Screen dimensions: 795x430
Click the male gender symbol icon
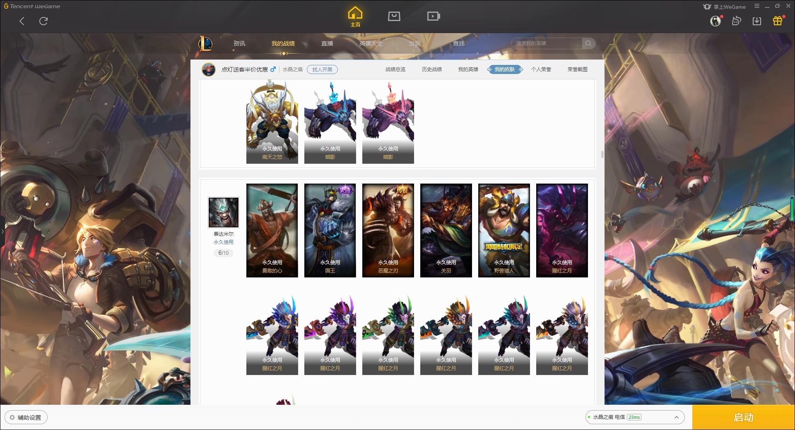(273, 69)
